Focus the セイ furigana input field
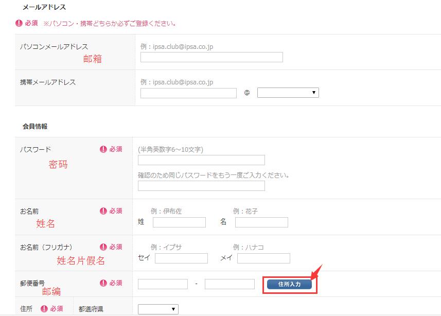Screen dimensions: 441x316 point(181,258)
